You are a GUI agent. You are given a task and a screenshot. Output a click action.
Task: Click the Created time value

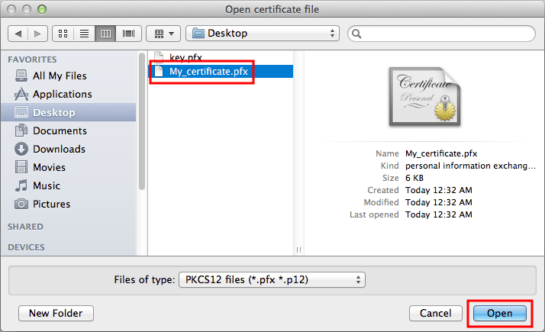coord(439,190)
